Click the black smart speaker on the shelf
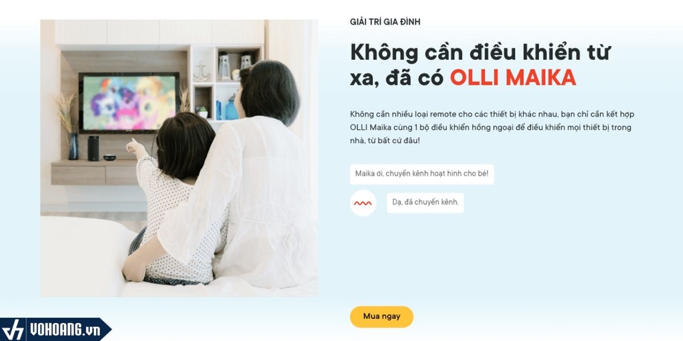This screenshot has width=683, height=341. tap(93, 149)
